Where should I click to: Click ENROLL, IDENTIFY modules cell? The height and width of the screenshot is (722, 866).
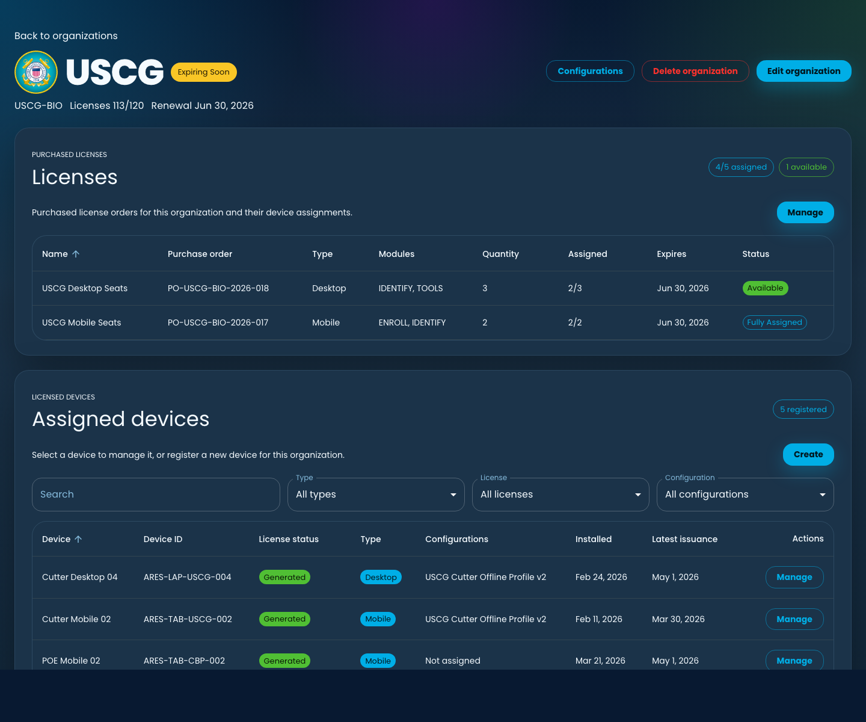[412, 322]
